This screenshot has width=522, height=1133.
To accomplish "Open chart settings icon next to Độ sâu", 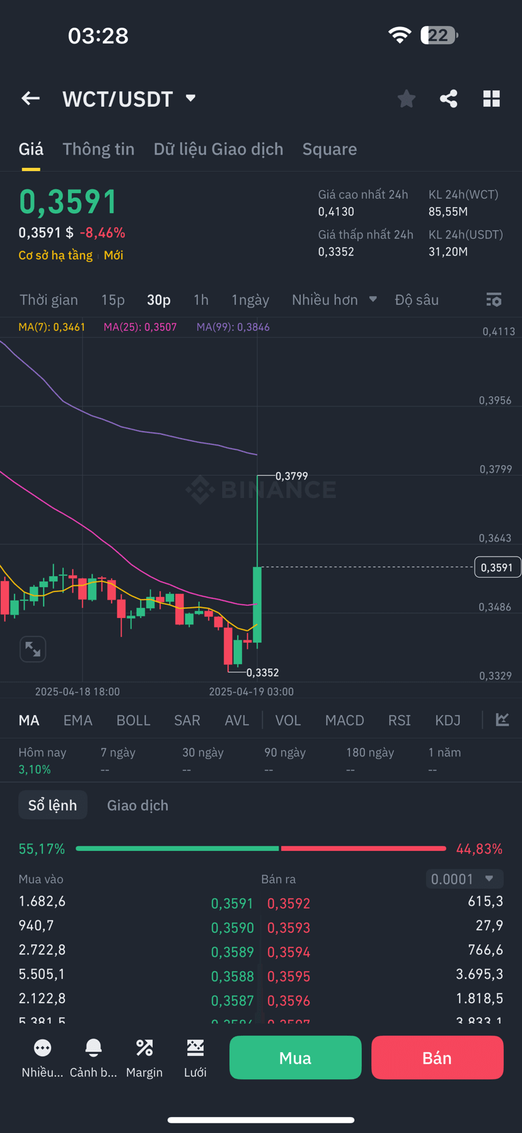I will pos(494,300).
